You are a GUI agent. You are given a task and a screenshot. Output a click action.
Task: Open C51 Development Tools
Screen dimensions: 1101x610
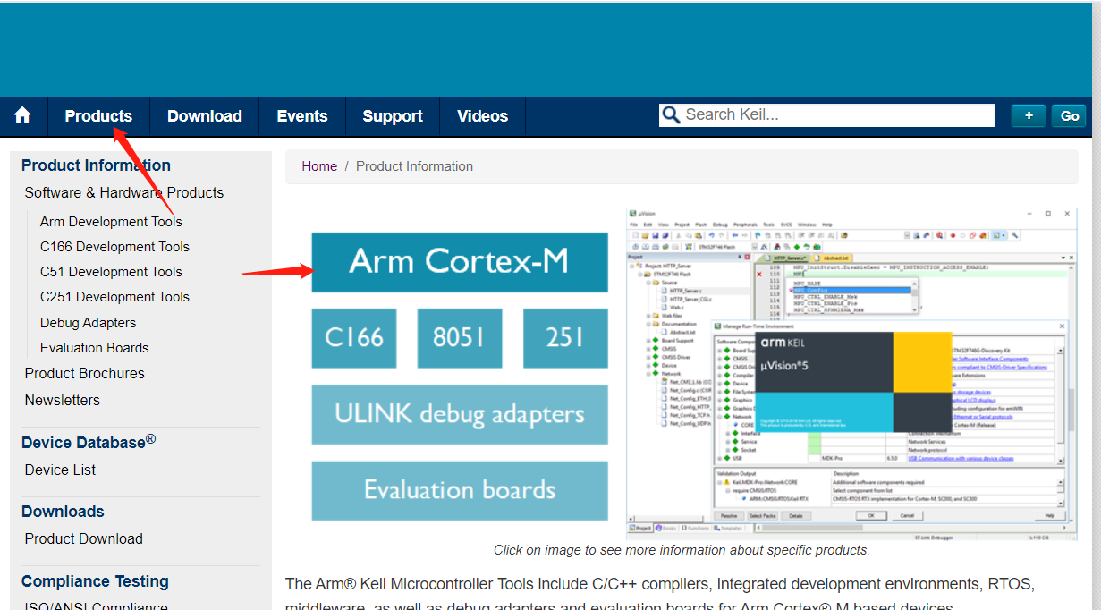tap(111, 272)
